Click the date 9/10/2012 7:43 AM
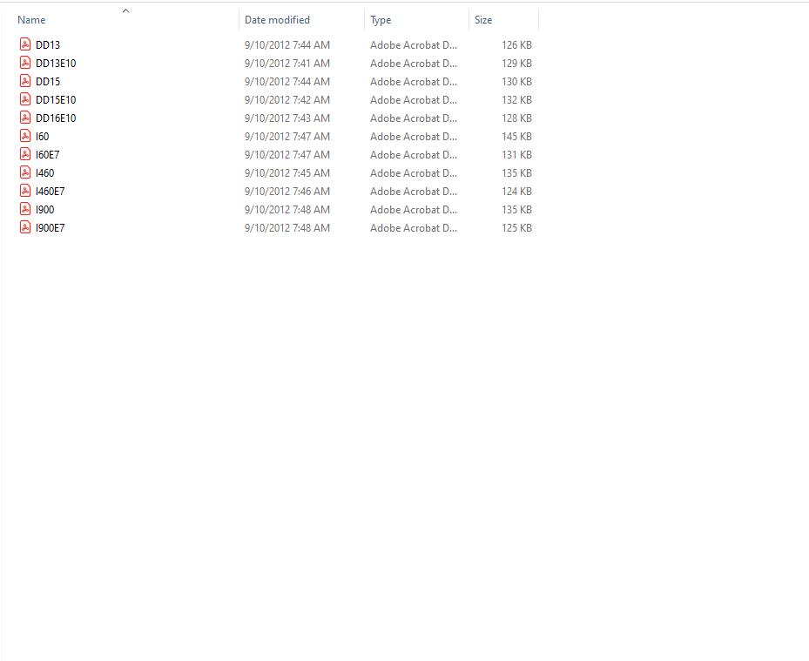The width and height of the screenshot is (809, 661). click(x=287, y=118)
